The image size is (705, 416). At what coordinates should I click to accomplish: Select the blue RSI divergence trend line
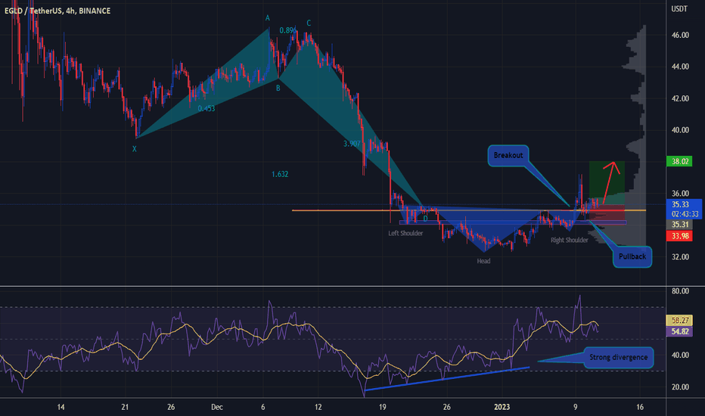[x=447, y=379]
